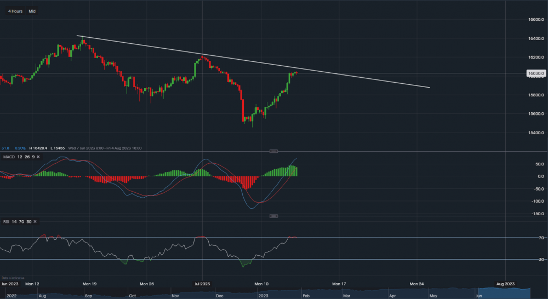Image resolution: width=548 pixels, height=299 pixels.
Task: Click the Jul 2023 date axis label
Action: (202, 284)
